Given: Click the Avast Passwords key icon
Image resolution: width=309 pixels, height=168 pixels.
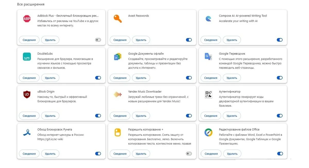Looking at the screenshot, I should [x=117, y=19].
